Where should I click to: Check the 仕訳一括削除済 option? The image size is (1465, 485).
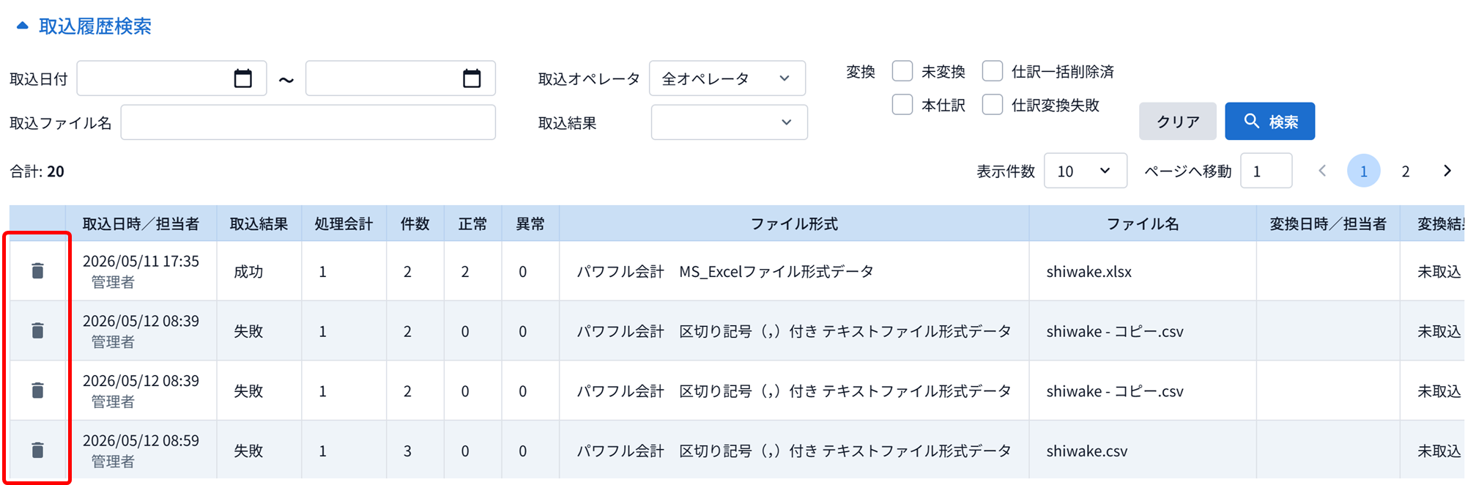(993, 71)
